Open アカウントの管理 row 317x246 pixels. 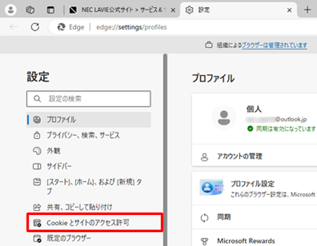pyautogui.click(x=254, y=156)
